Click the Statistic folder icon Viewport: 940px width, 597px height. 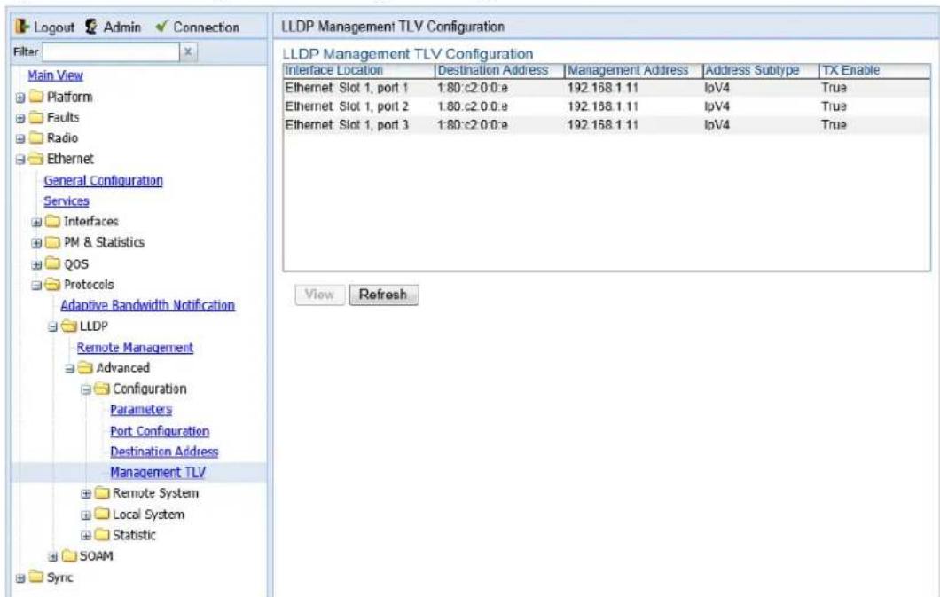pos(103,535)
